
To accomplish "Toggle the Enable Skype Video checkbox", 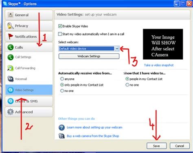I will point(60,26).
